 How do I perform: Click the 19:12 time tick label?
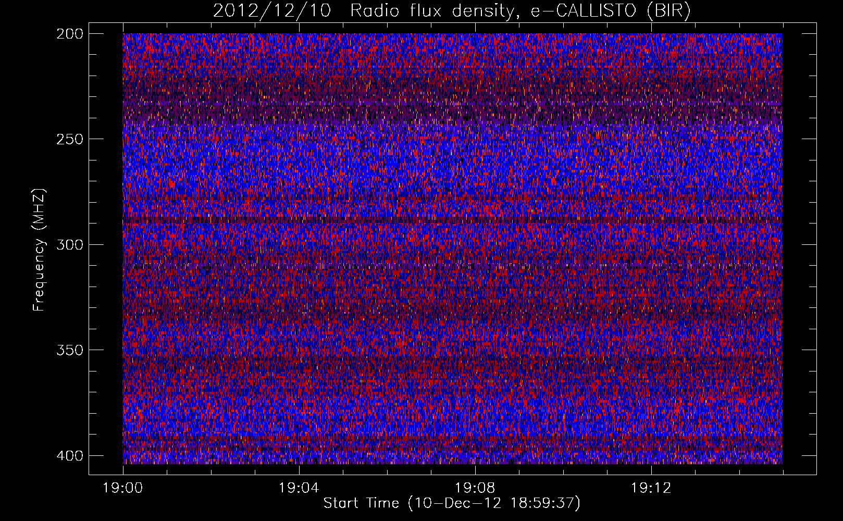point(651,488)
